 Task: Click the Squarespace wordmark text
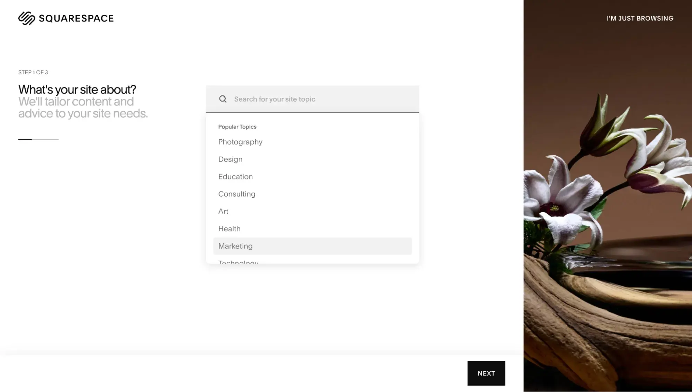coord(76,18)
